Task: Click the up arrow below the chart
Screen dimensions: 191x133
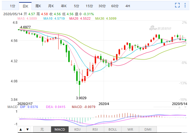Action: point(21,129)
